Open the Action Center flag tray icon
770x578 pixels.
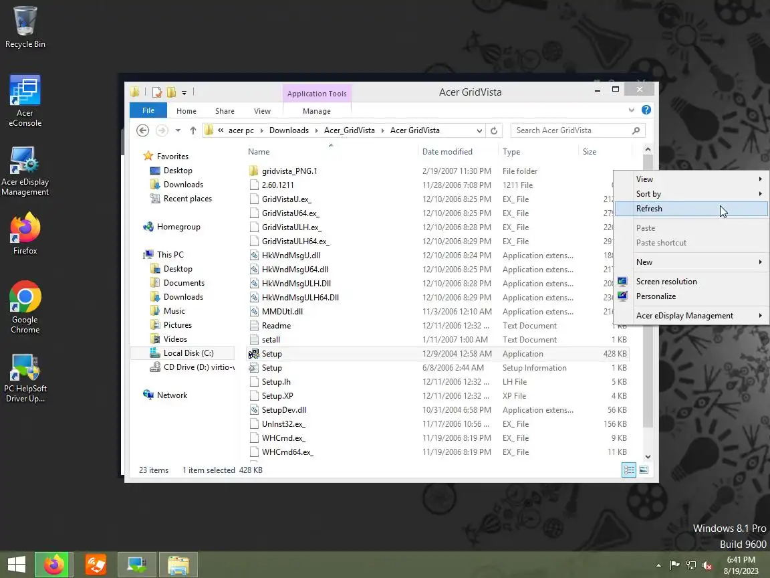pos(674,565)
